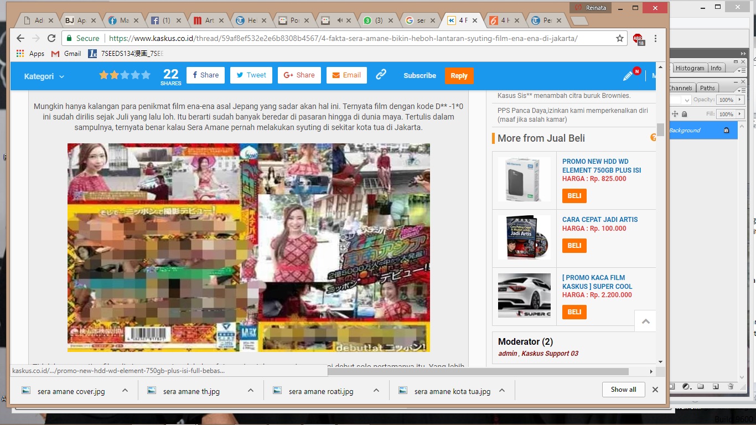Switch to the Histogram panel tab
The width and height of the screenshot is (756, 425).
690,68
